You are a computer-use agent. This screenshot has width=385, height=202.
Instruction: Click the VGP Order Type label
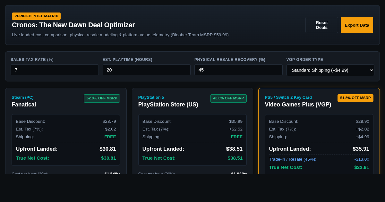coord(305,60)
